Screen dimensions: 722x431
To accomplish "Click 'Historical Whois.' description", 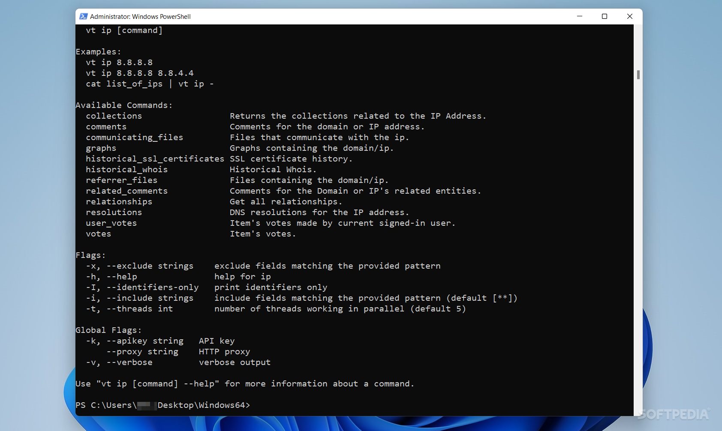I will pyautogui.click(x=273, y=170).
